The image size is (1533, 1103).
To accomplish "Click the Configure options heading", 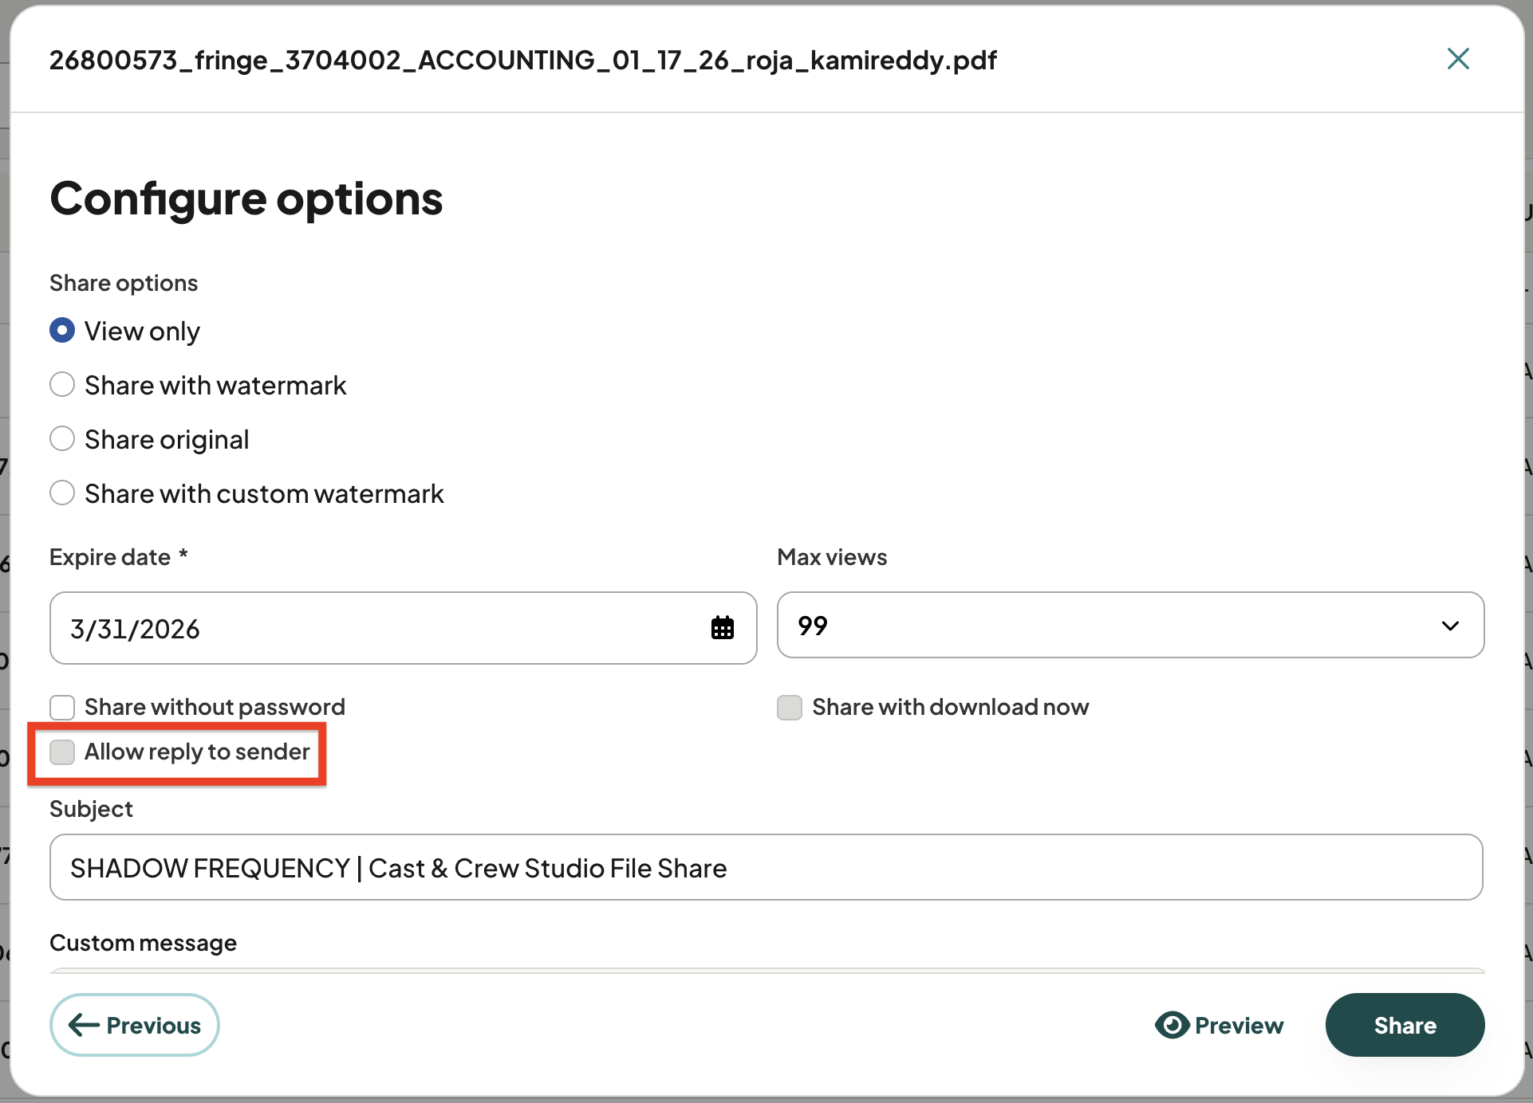I will coord(246,199).
